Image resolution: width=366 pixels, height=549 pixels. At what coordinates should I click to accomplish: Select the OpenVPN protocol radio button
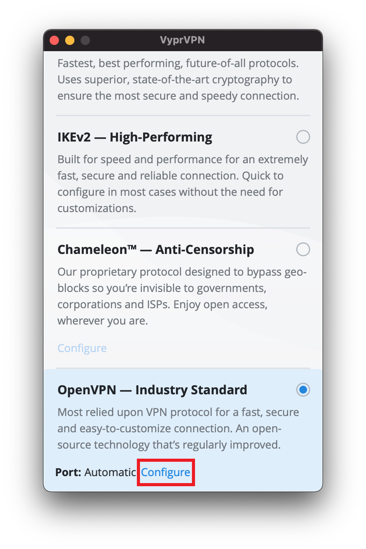tap(303, 390)
